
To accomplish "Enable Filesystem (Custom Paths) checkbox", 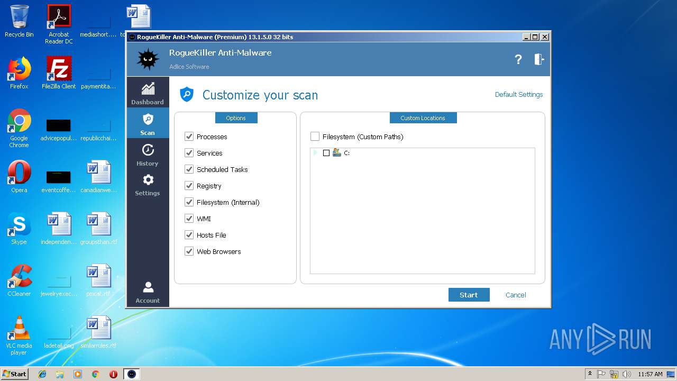I will 315,137.
